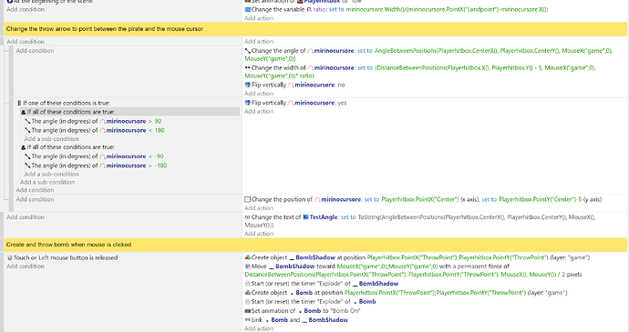This screenshot has width=629, height=332.
Task: Edit the DistanceBetweenPositions expression in 'Change the width of'
Action: tap(420, 72)
